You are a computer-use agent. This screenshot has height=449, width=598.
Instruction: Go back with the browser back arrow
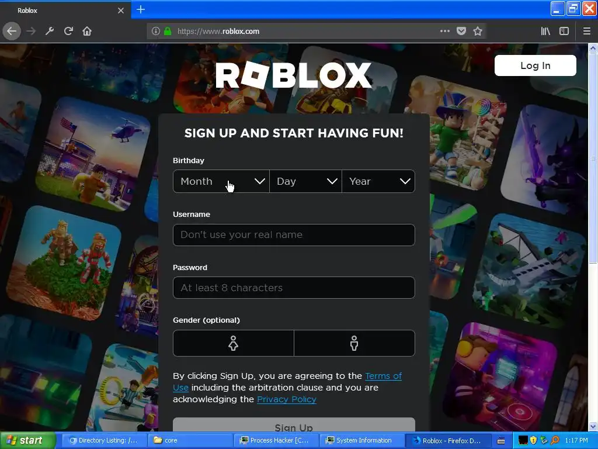pyautogui.click(x=12, y=32)
